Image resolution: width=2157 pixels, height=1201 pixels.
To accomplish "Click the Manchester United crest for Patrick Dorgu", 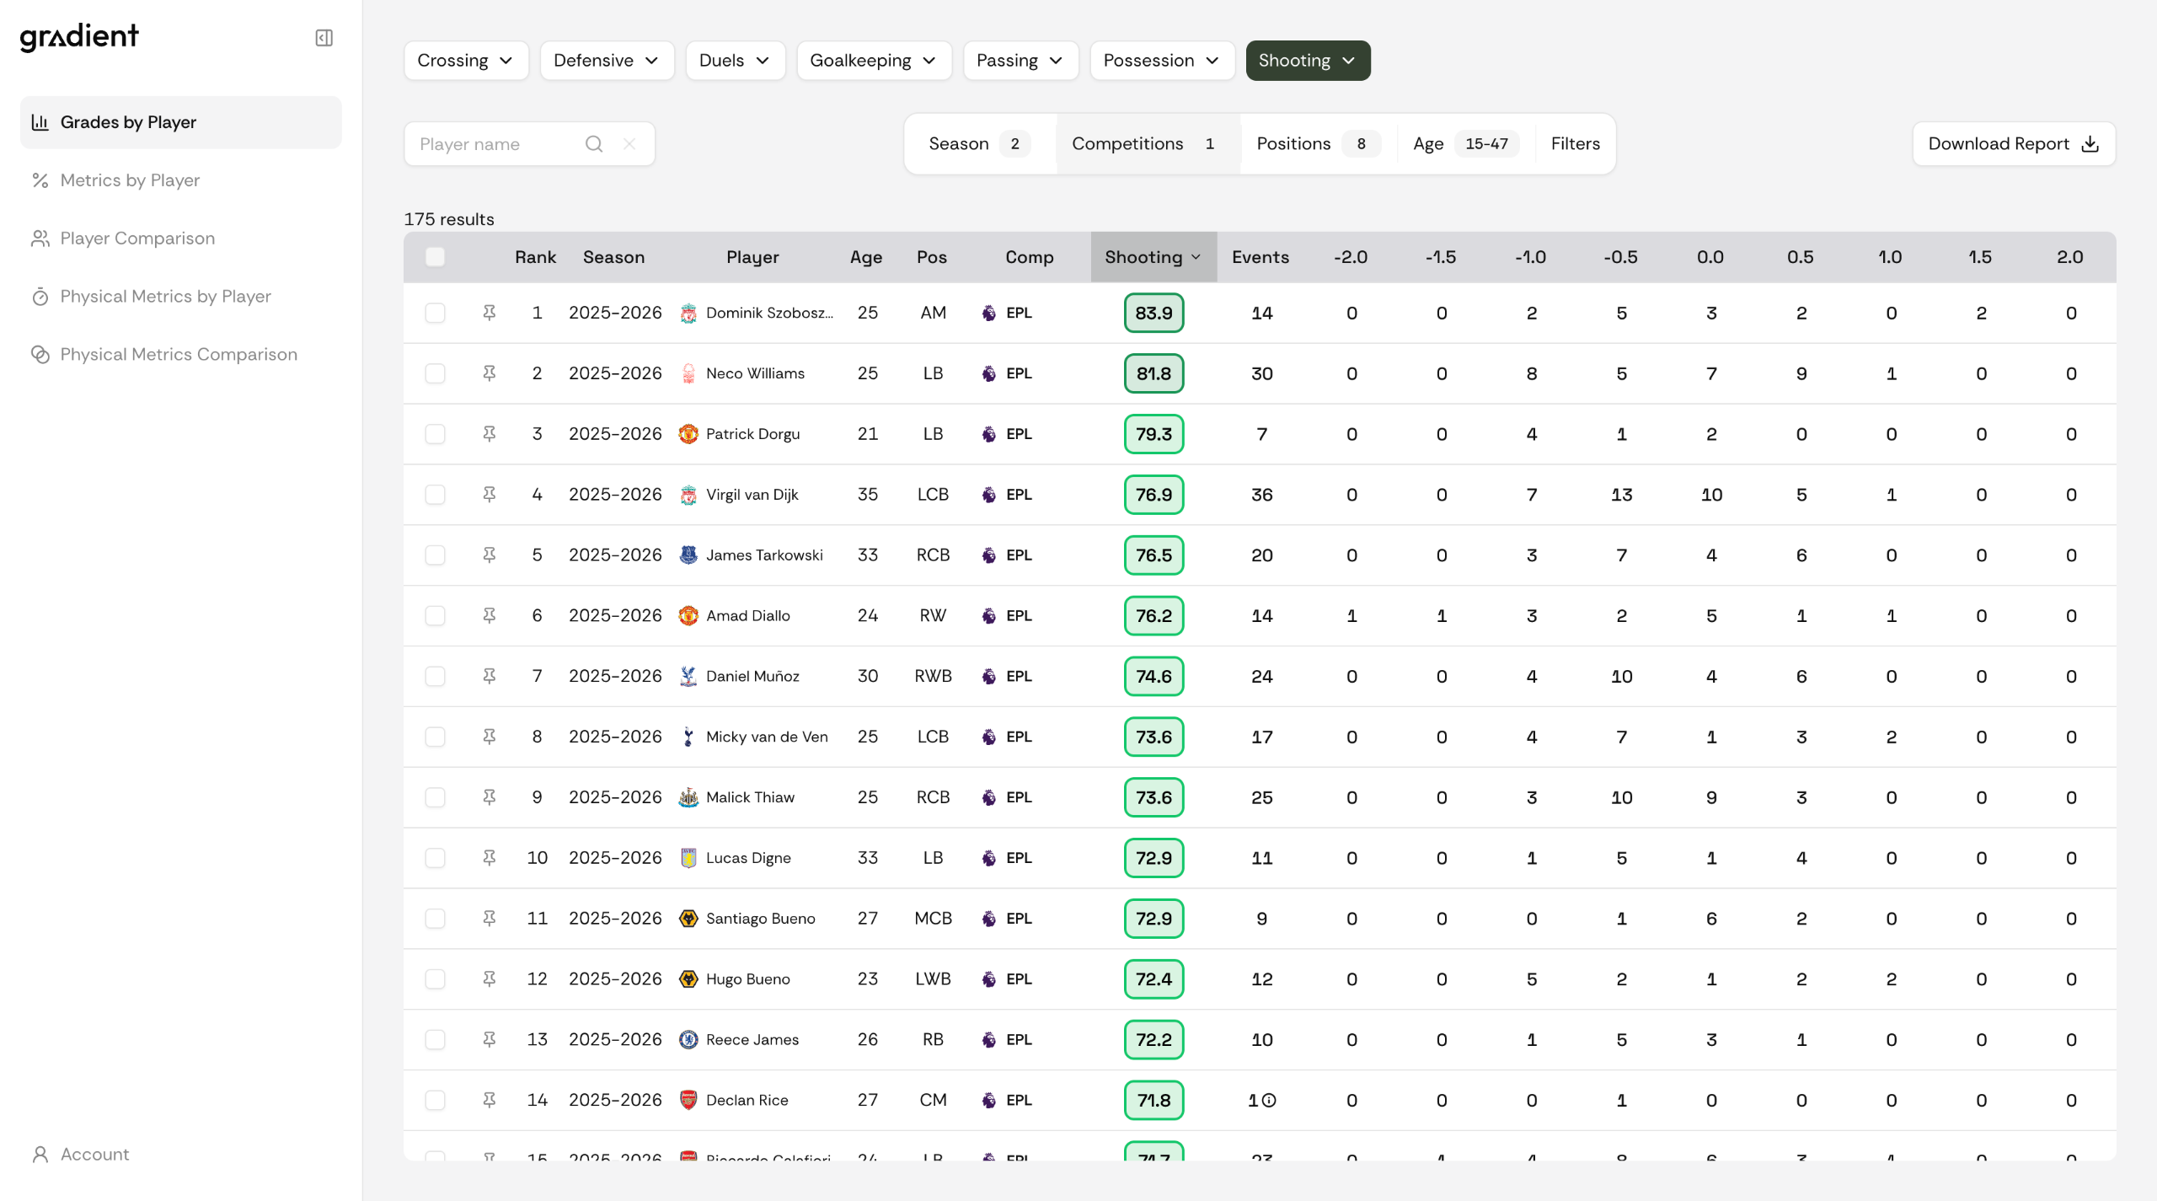I will pyautogui.click(x=688, y=434).
